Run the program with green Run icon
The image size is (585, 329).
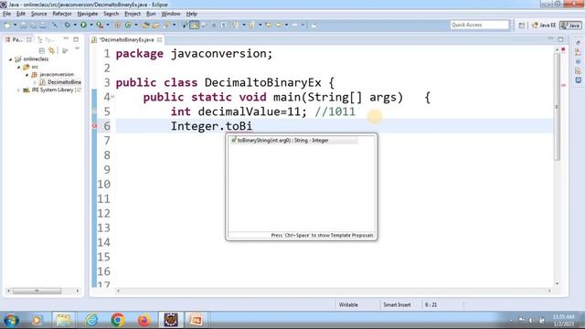coord(83,25)
